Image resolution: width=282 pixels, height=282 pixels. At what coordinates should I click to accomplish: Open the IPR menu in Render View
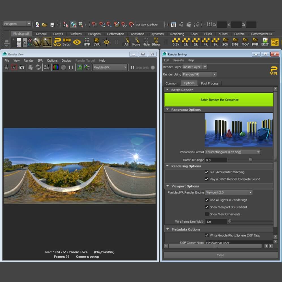40,61
